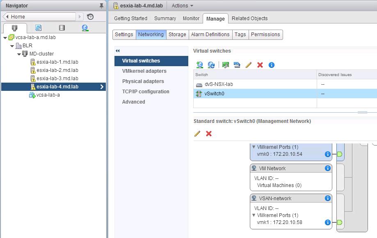This screenshot has width=377, height=238.
Task: Show info for VM Network port group
Action: (x=327, y=168)
